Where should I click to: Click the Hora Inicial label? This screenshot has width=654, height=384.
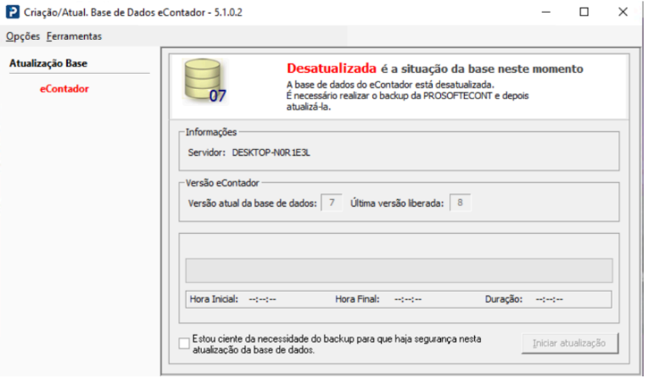pyautogui.click(x=214, y=299)
